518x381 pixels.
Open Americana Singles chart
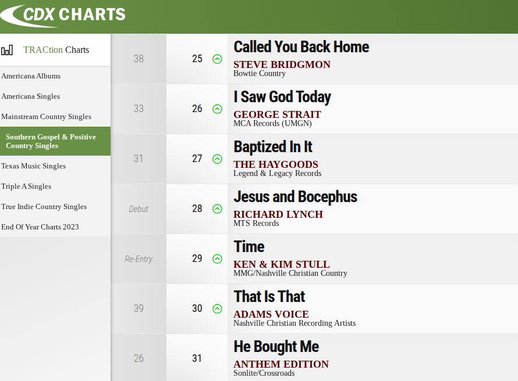click(x=31, y=96)
